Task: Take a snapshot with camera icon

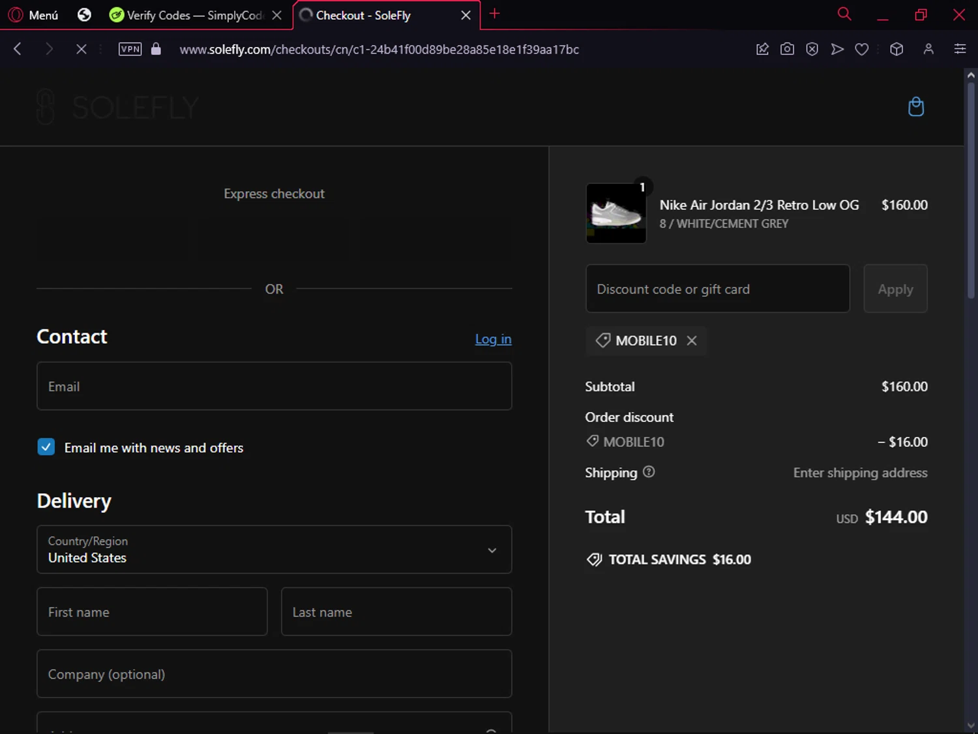Action: pyautogui.click(x=787, y=49)
